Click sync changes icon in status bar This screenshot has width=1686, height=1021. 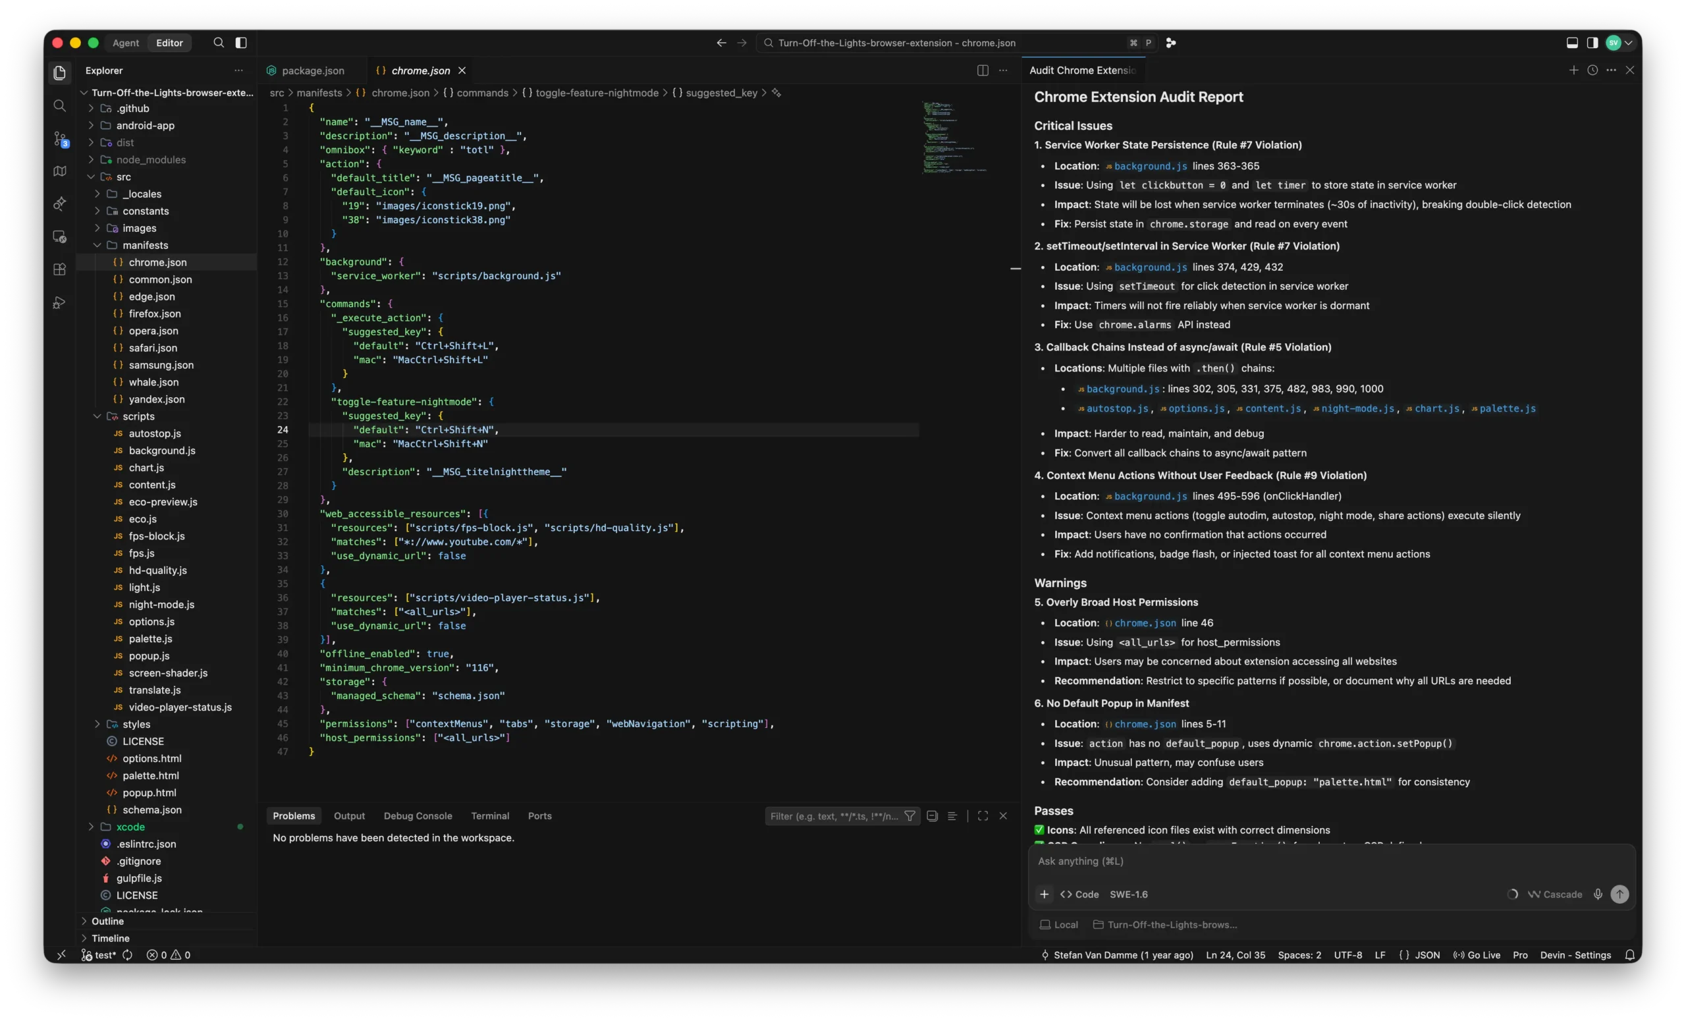(x=127, y=954)
